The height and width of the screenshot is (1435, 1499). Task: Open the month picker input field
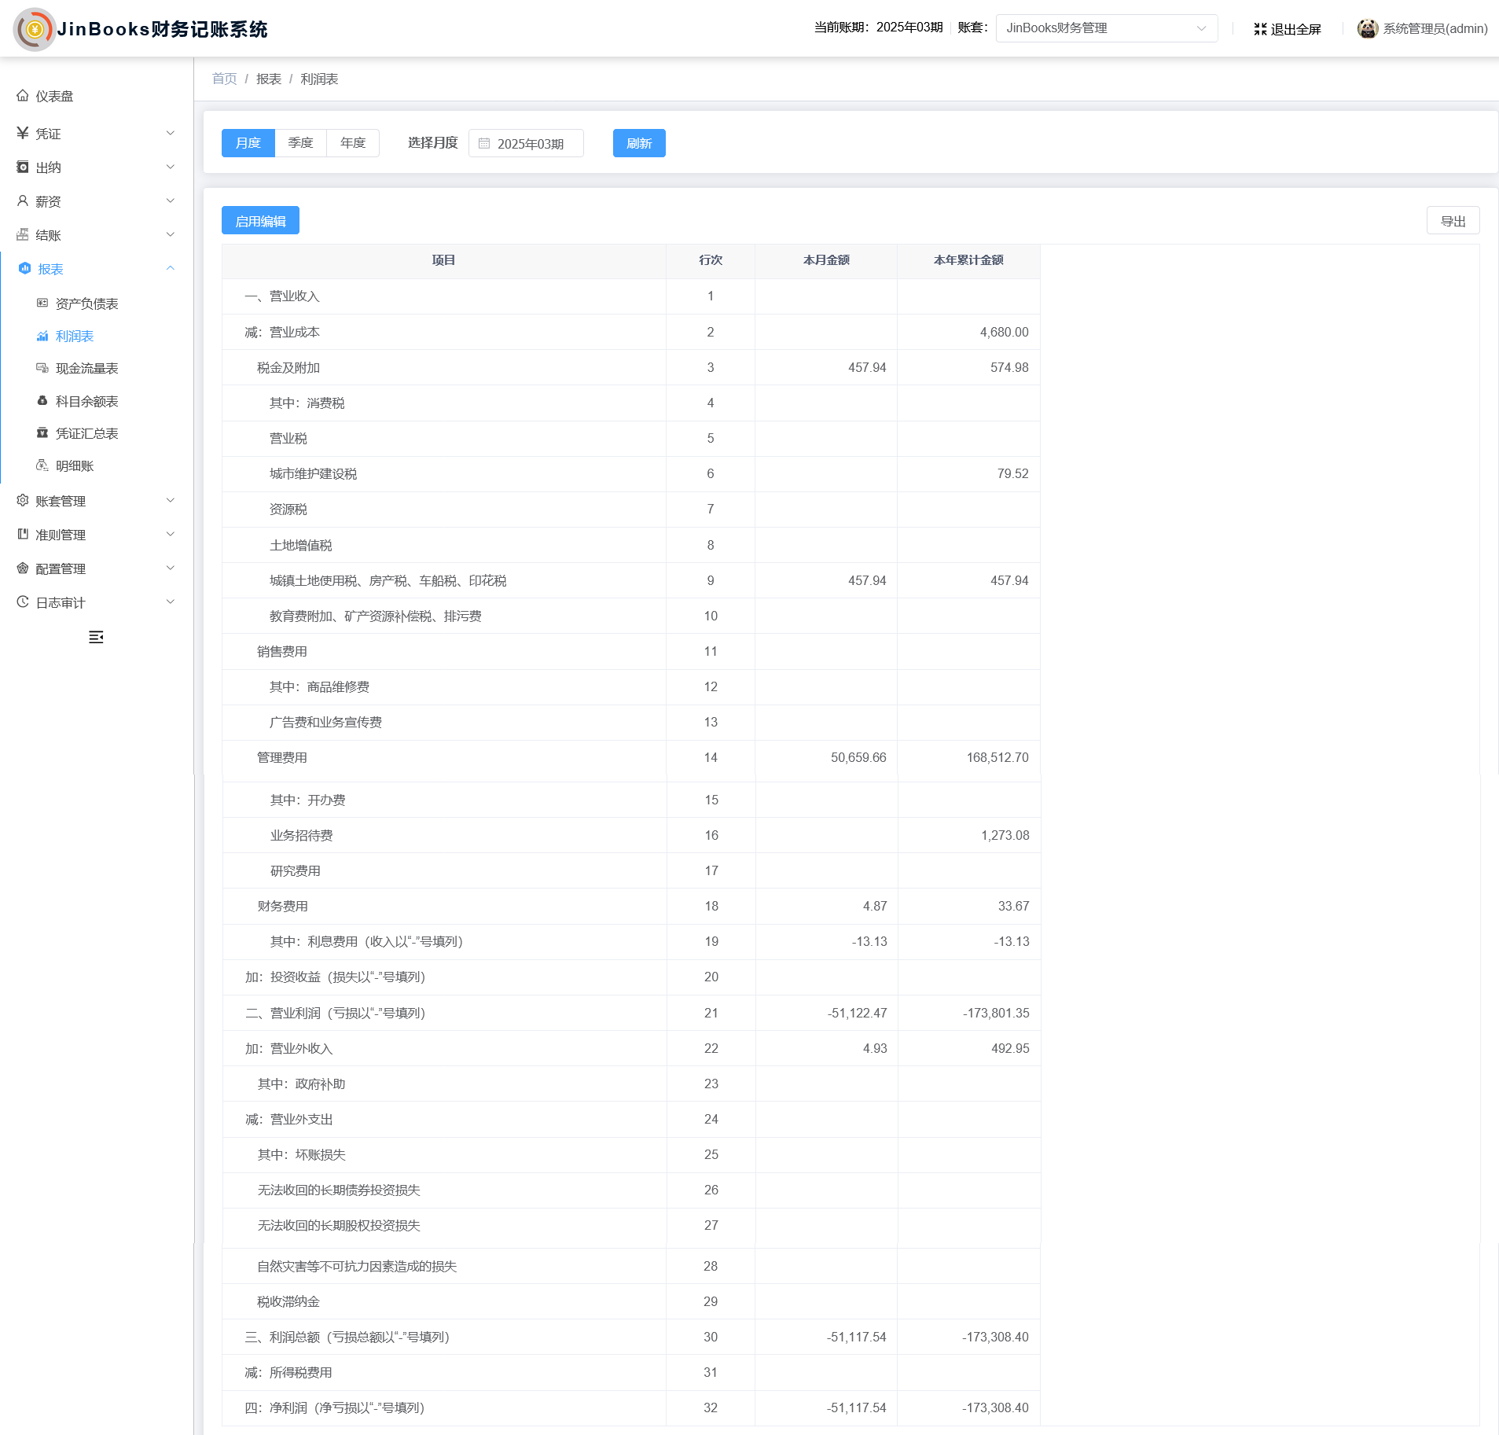click(527, 144)
